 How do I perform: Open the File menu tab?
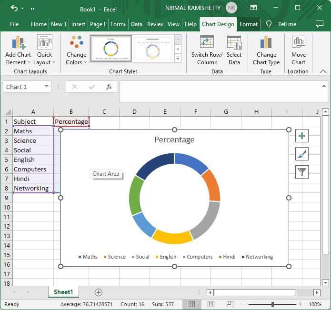(14, 24)
